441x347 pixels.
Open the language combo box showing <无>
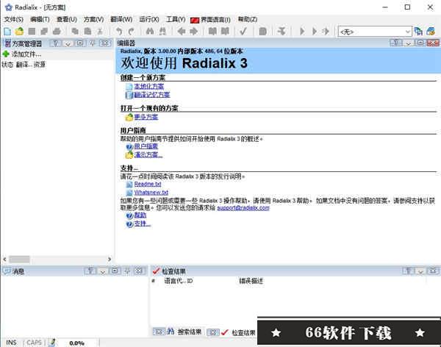(375, 32)
